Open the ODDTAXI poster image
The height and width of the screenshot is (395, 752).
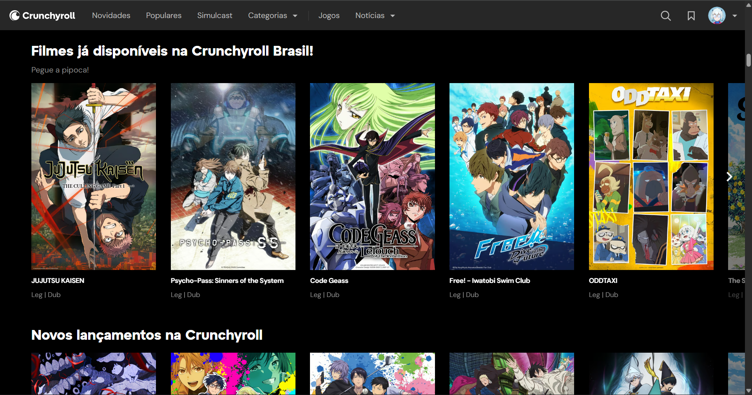pos(651,176)
